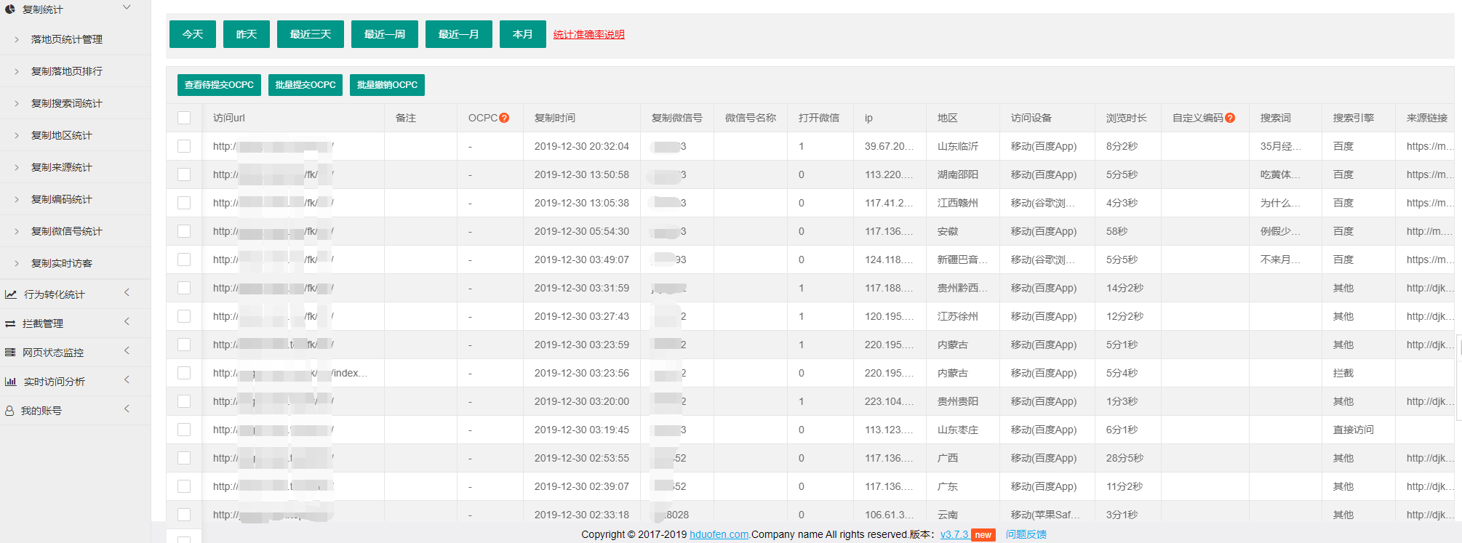Viewport: 1462px width, 543px height.
Task: Open 复制来源统计 in sidebar
Action: coord(62,167)
